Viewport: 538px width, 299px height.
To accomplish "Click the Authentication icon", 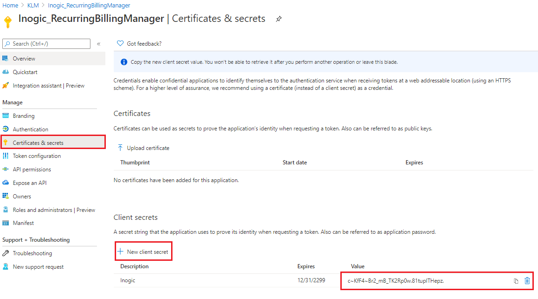I will tap(6, 129).
